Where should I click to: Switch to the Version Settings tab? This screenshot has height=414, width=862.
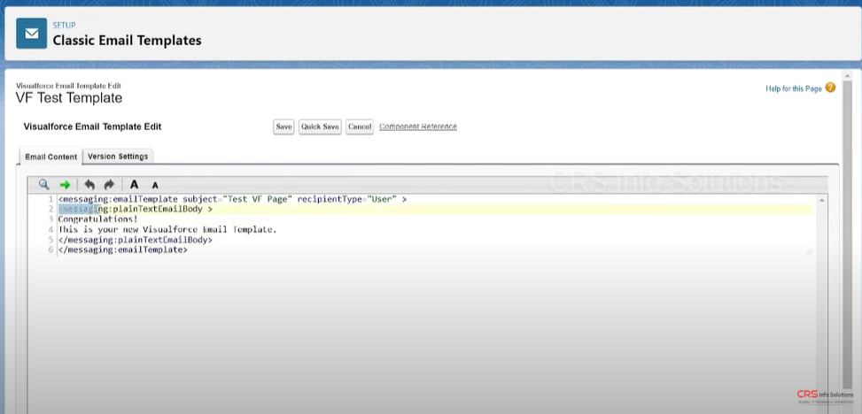coord(119,156)
